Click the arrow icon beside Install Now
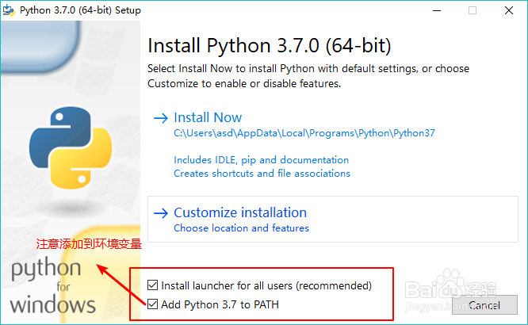This screenshot has width=528, height=325. [160, 118]
